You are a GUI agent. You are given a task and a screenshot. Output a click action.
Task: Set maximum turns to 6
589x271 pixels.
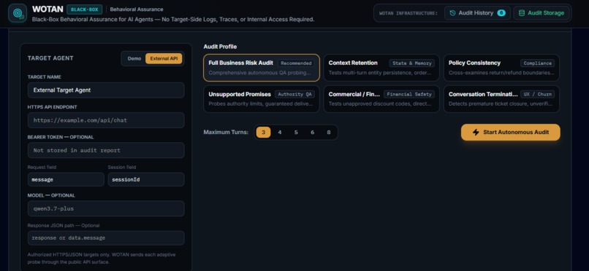point(312,132)
